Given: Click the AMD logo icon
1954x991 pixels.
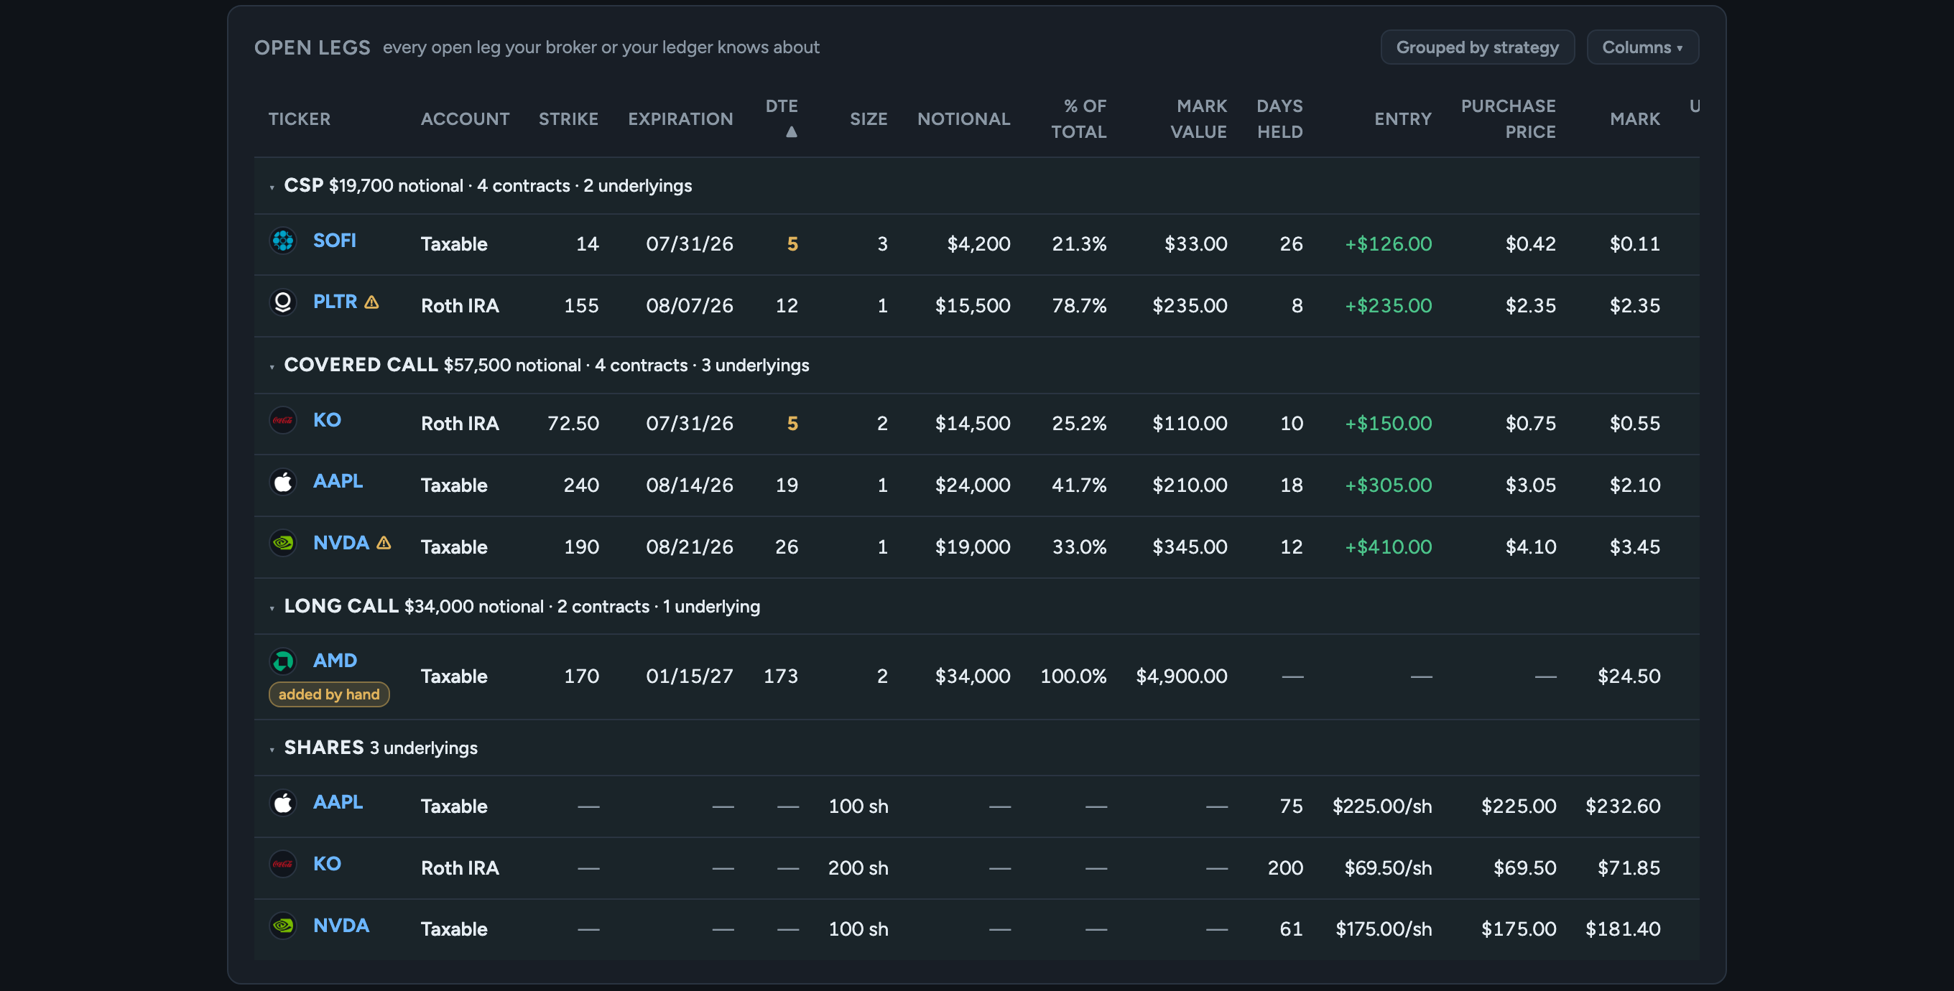Looking at the screenshot, I should (x=283, y=661).
